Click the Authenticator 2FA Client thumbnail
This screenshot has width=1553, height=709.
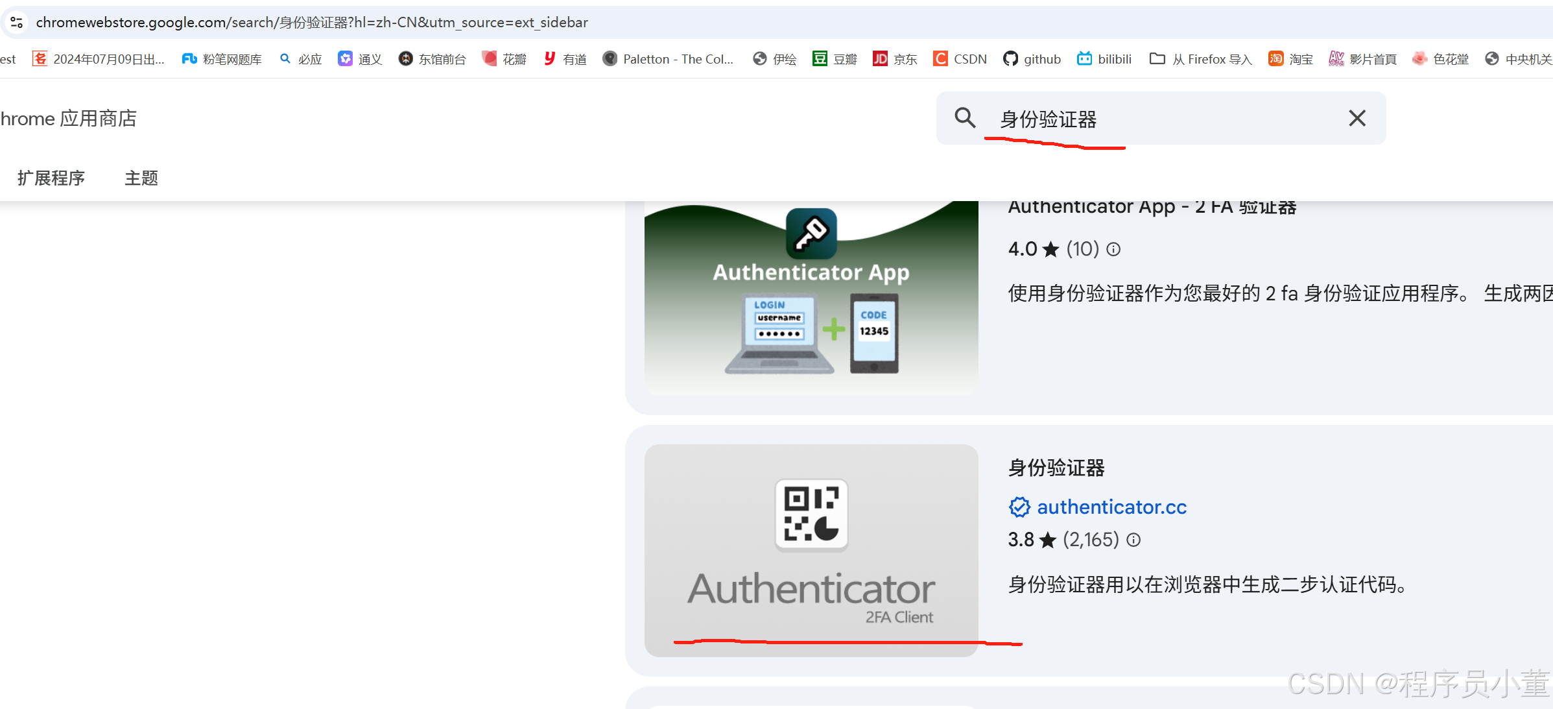[x=811, y=550]
